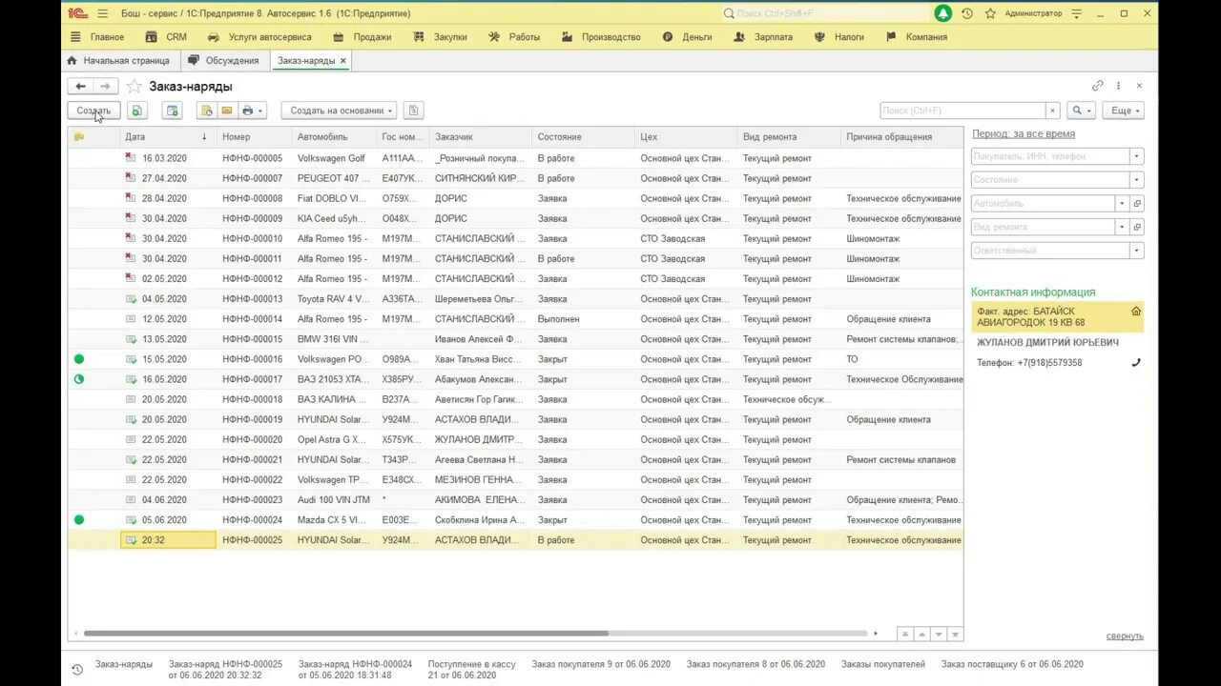Open the main hamburger menu icon

[102, 13]
